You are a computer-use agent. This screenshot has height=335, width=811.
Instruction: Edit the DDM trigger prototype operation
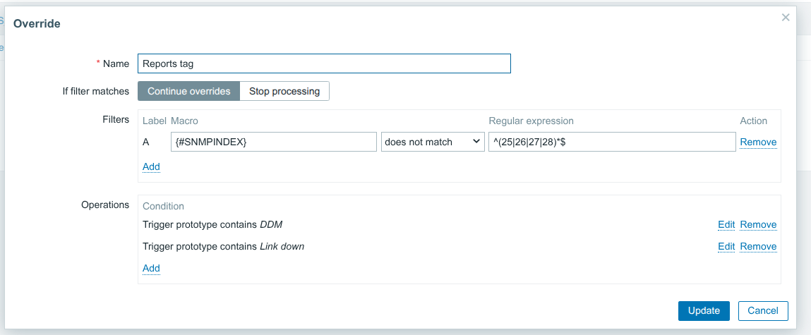tap(726, 224)
